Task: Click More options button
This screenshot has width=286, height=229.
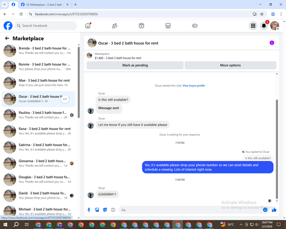Action: pos(231,65)
